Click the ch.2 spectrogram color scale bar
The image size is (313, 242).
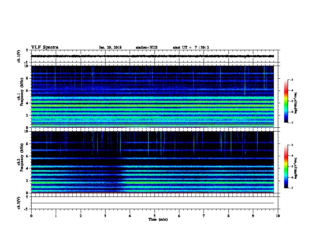286,166
